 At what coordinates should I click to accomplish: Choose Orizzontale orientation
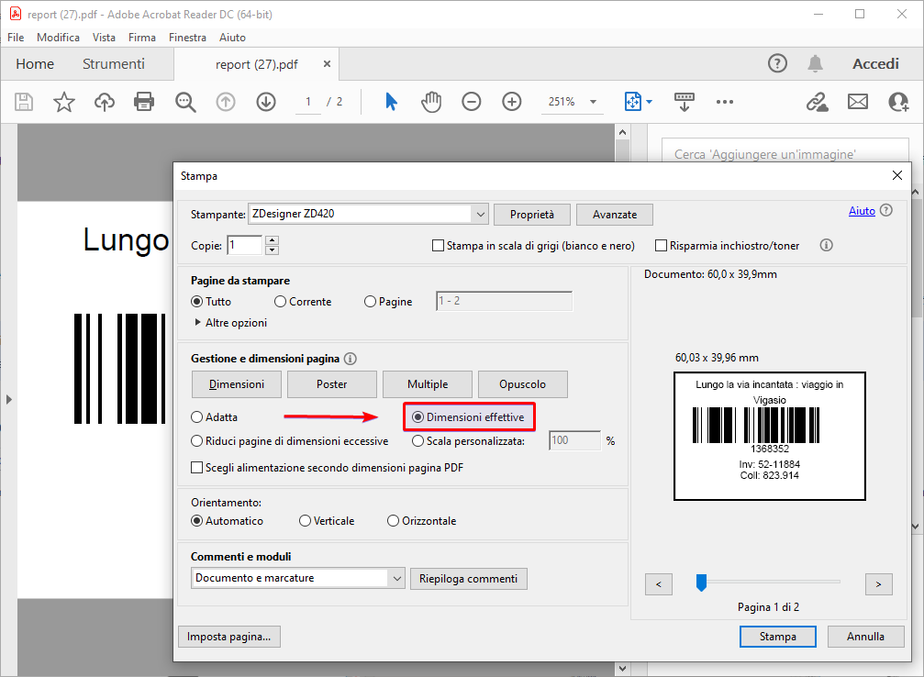[394, 521]
